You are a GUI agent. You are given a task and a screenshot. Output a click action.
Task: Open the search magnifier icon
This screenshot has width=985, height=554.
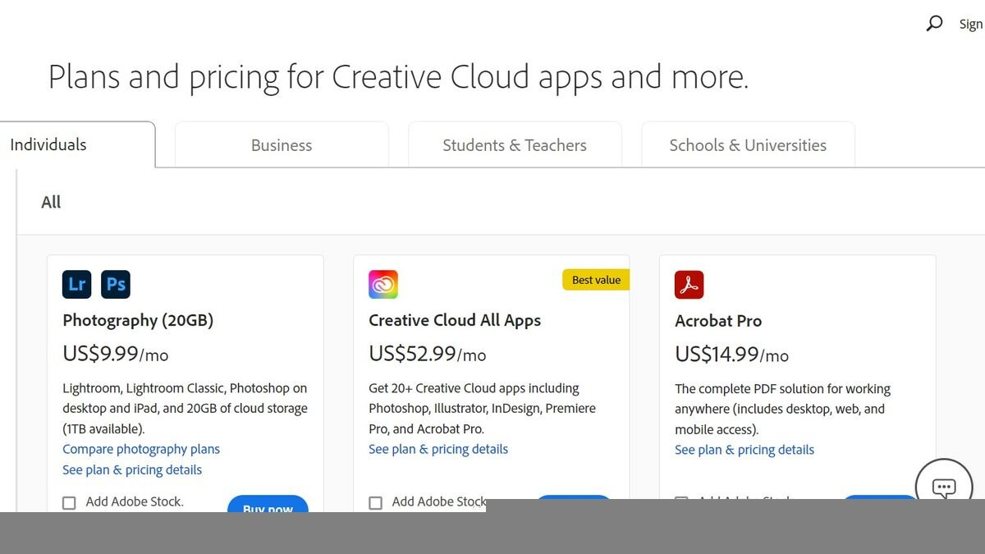[934, 24]
